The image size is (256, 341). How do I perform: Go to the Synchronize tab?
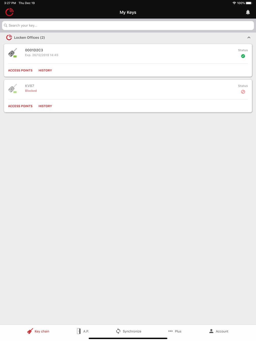pos(129,331)
